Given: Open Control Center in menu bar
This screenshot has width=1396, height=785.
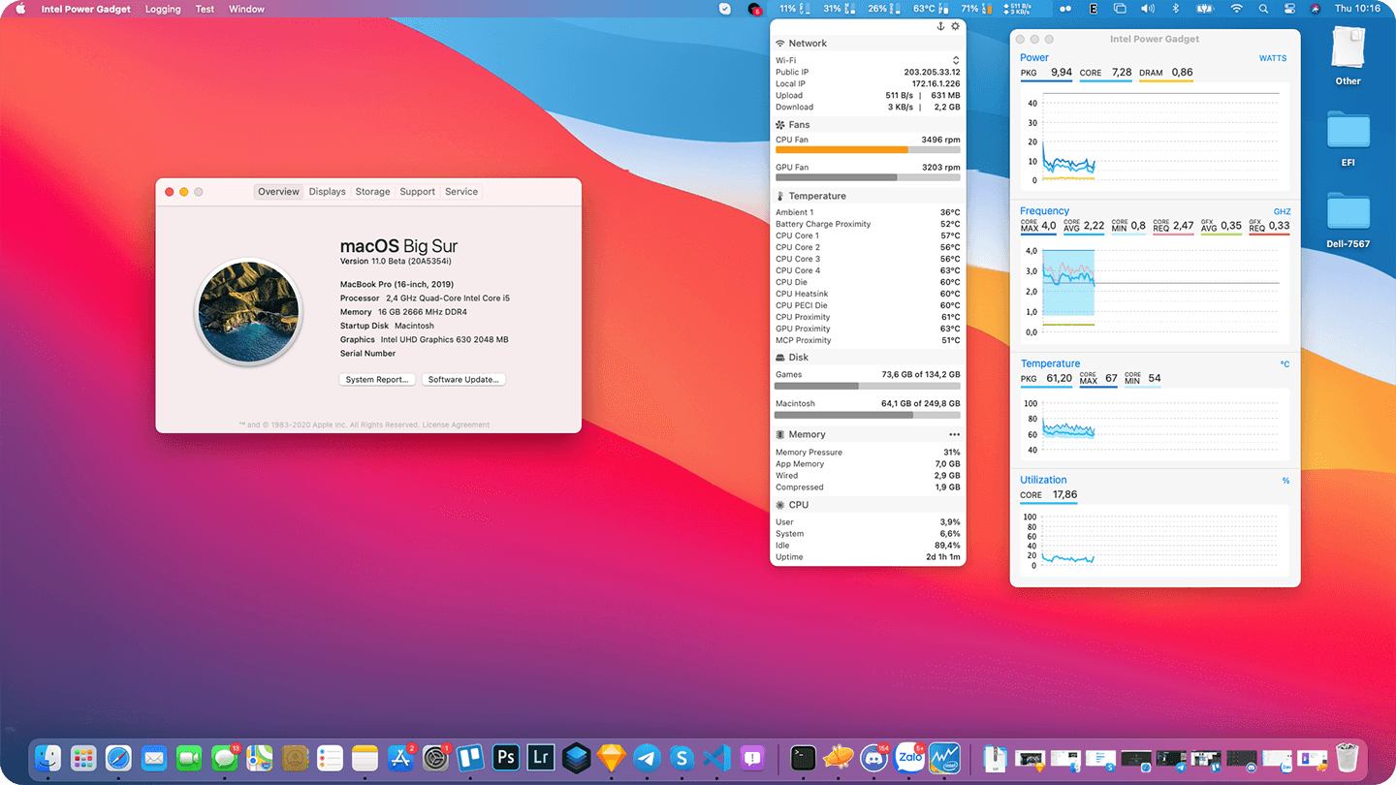Looking at the screenshot, I should [x=1289, y=9].
